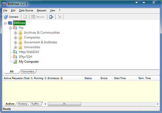Click the scrollbar left arrow
Screen dimensions: 162x113
pyautogui.click(x=45, y=104)
